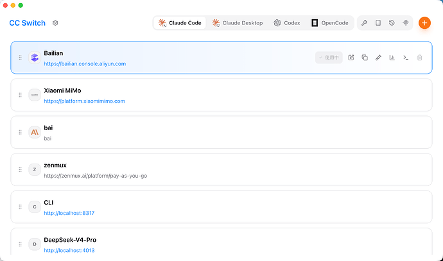Click the Xiaomi MiMo provider logo
This screenshot has width=443, height=261.
coord(35,95)
